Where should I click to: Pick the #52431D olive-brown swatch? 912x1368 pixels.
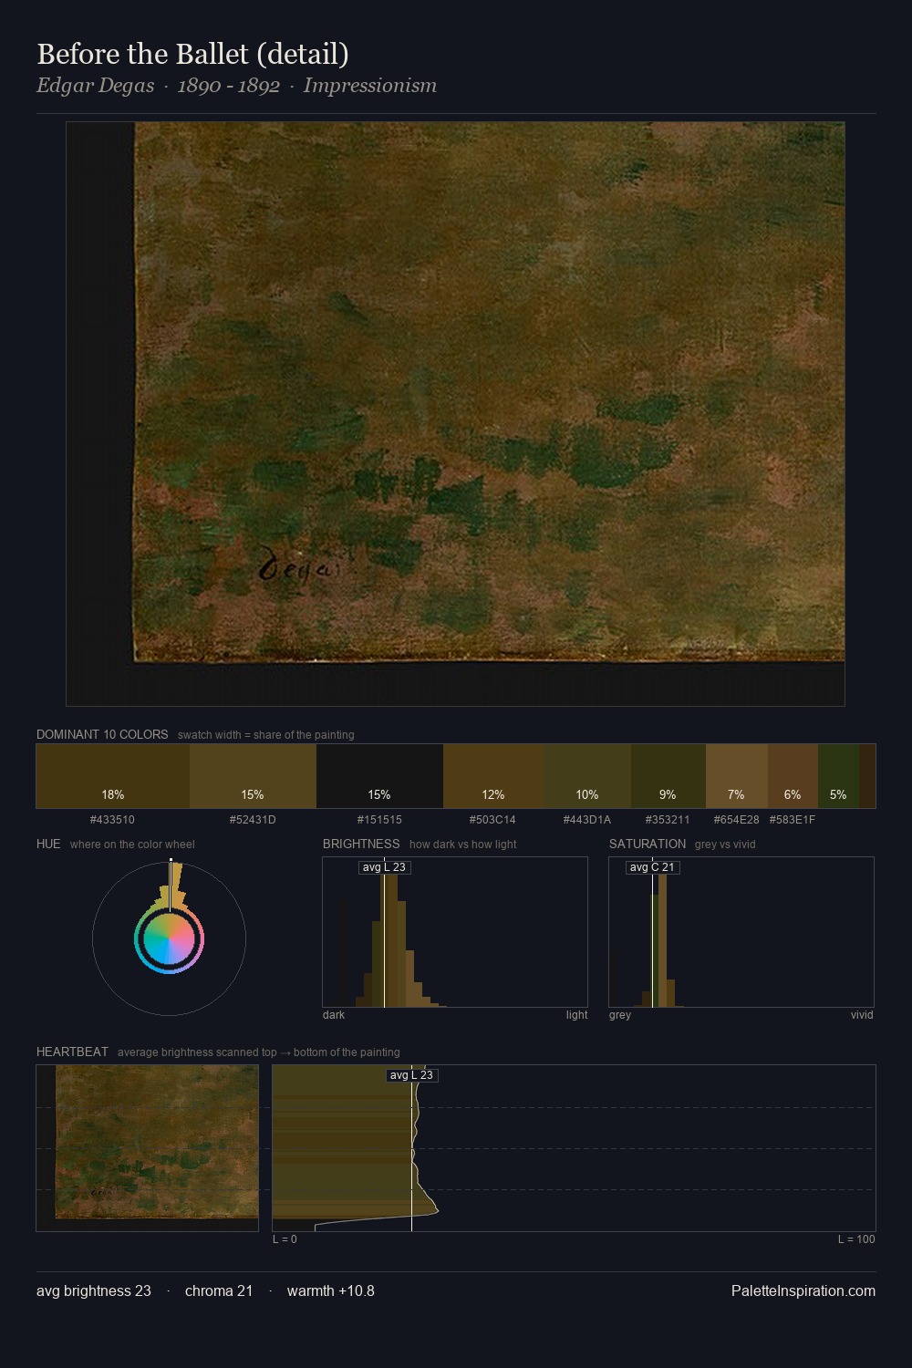253,776
